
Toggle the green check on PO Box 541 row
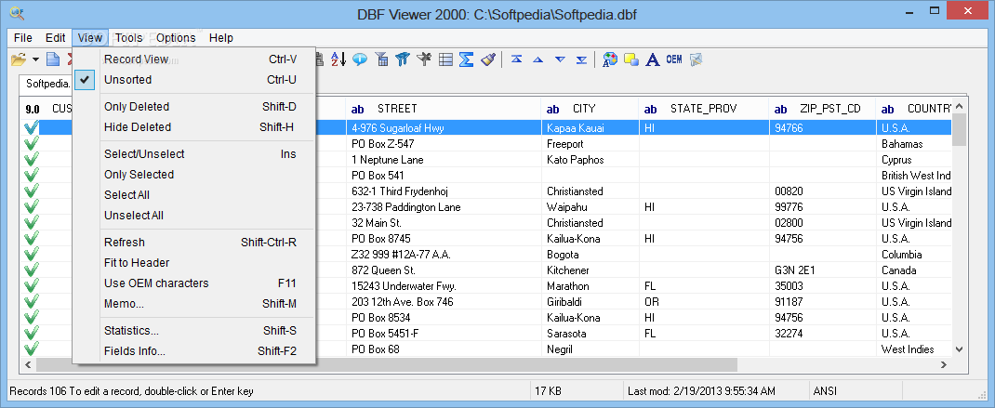coord(31,176)
